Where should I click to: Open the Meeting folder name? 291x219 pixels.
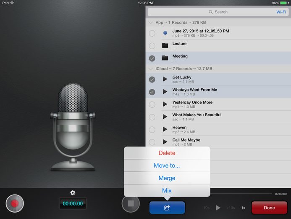(180, 56)
